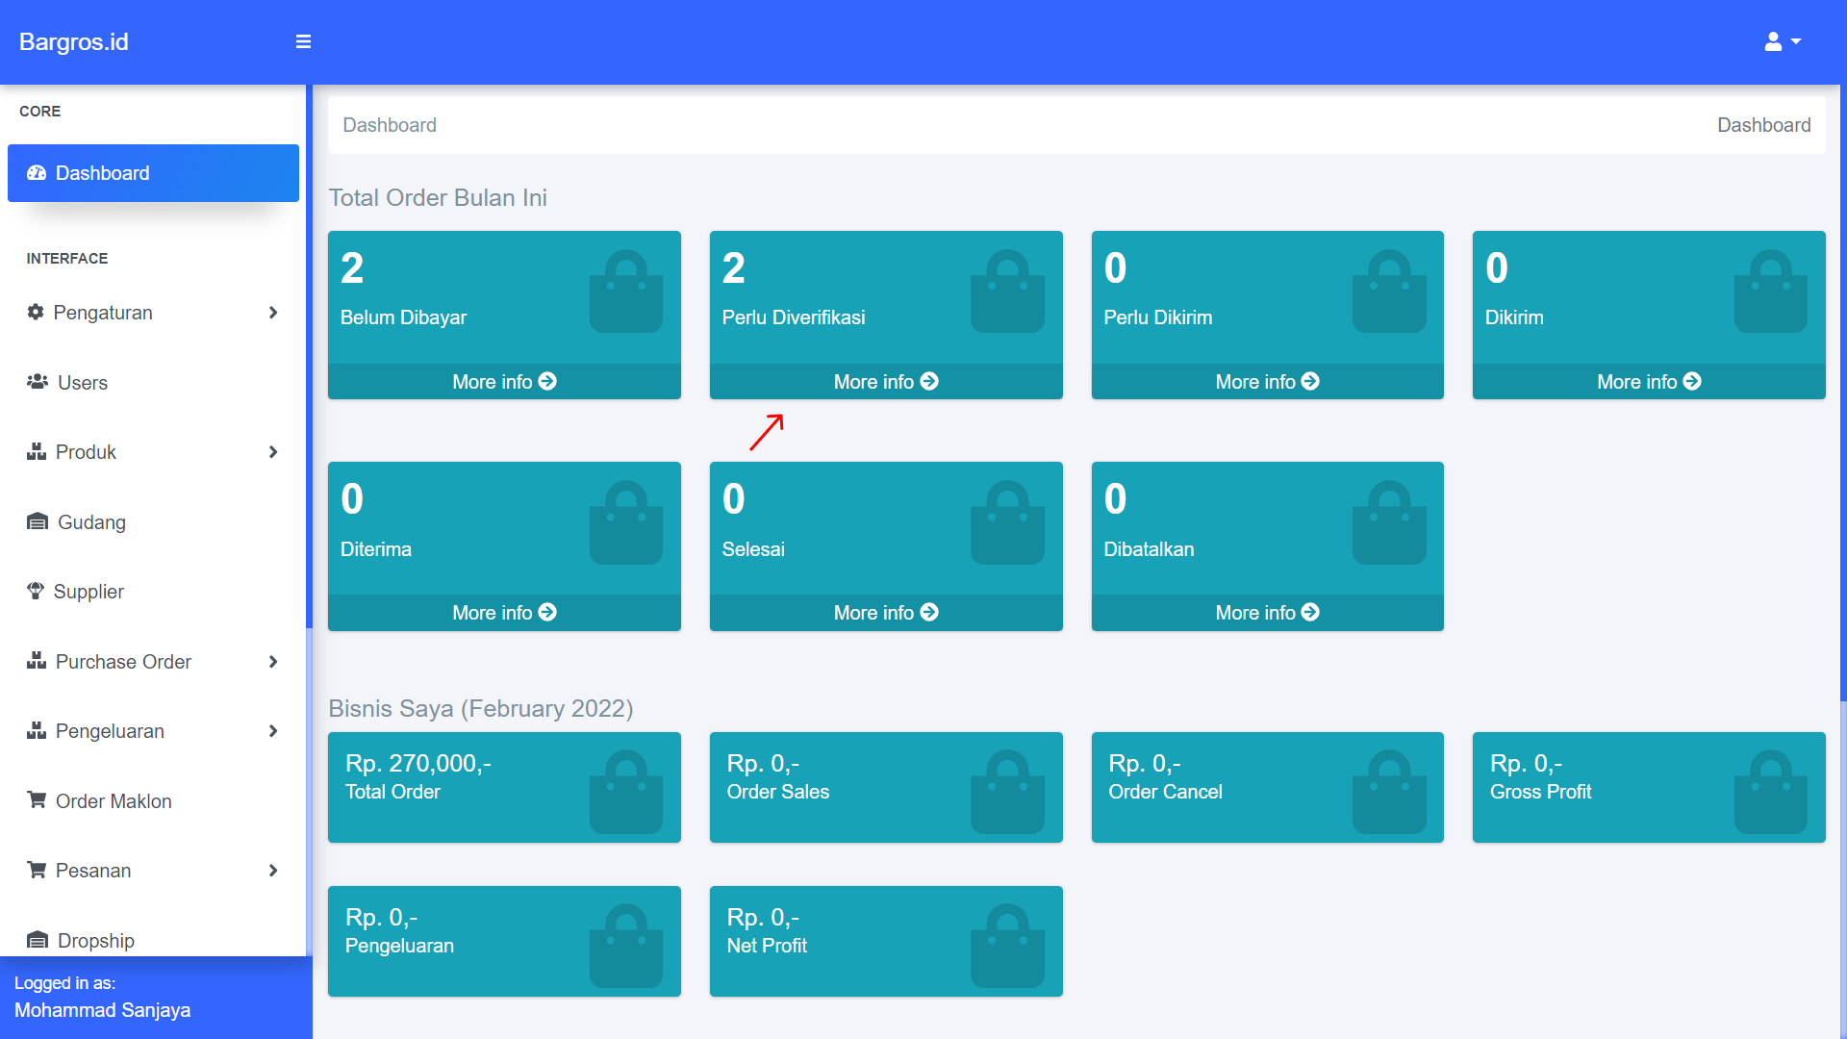Click the shopping bag icon on Belum Dibayar

tap(626, 291)
